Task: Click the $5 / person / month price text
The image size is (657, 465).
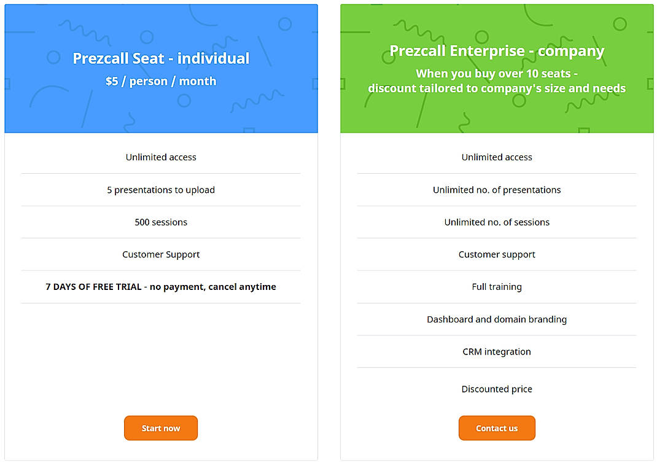Action: pos(161,81)
